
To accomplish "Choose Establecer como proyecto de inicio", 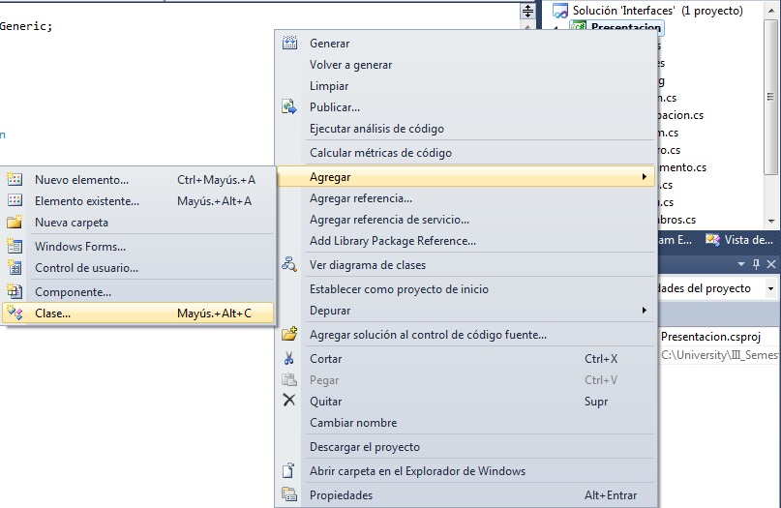I will point(399,289).
